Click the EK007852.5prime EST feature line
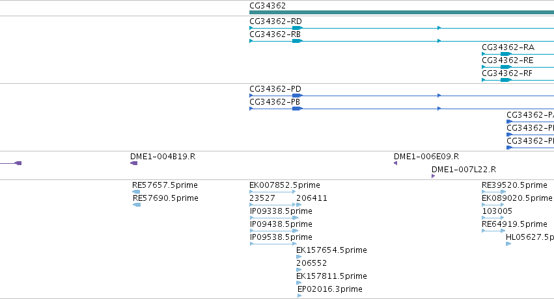554x299 pixels. [272, 192]
